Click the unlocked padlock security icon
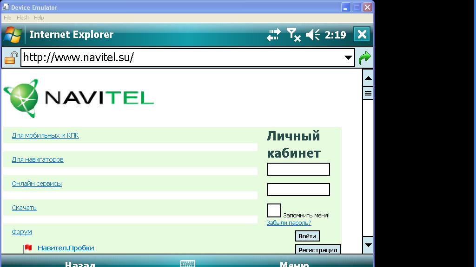 pyautogui.click(x=11, y=58)
